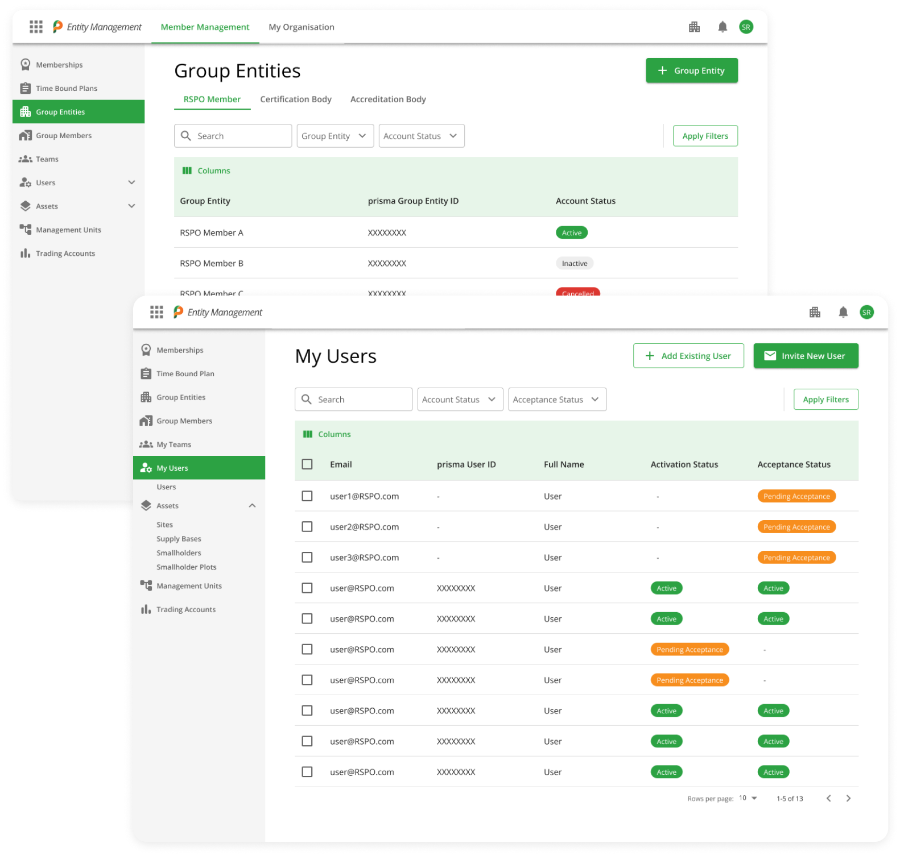This screenshot has height=856, width=900.
Task: Collapse the Assets section in lower sidebar
Action: click(252, 506)
